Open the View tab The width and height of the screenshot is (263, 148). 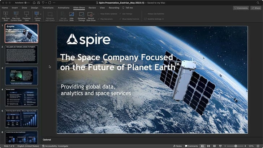coord(102,8)
